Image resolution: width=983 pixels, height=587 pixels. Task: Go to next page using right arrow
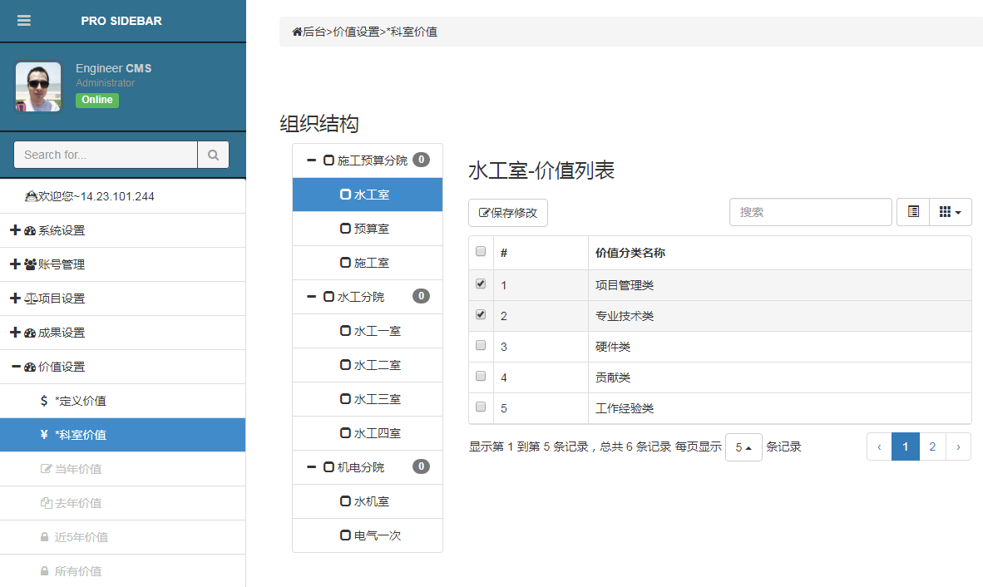958,446
